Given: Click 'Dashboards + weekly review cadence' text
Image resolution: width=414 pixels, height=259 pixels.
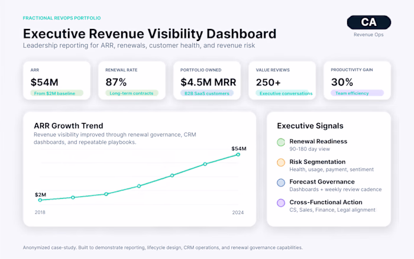Looking at the screenshot, I should click(x=335, y=189).
